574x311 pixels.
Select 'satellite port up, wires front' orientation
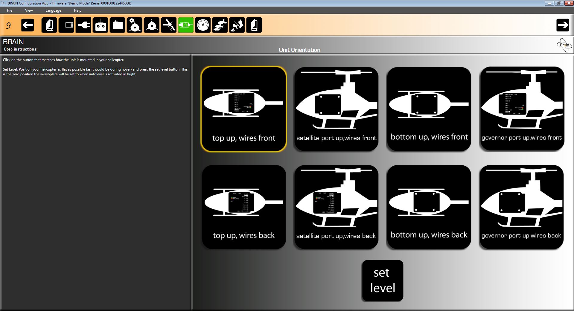tap(336, 109)
